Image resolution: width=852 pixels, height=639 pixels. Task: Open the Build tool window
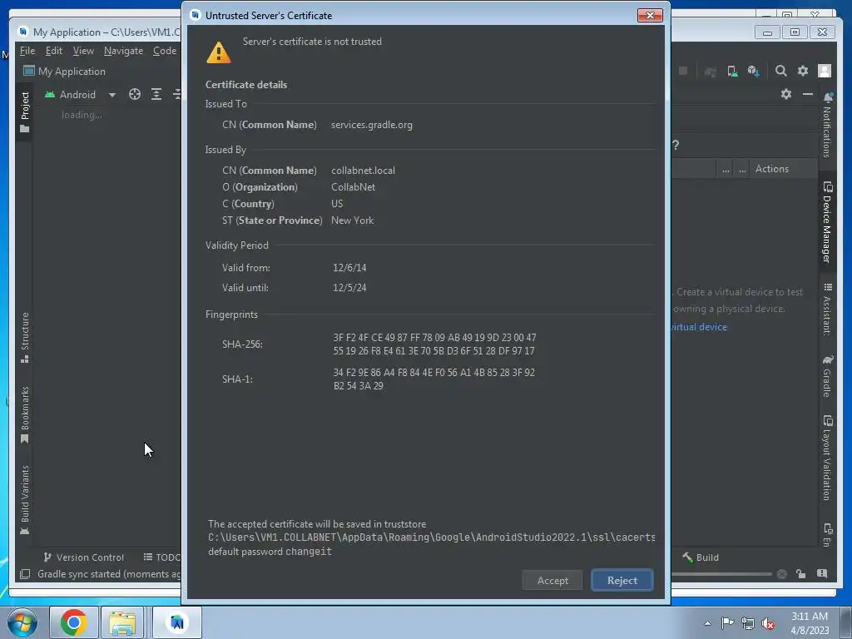(701, 557)
